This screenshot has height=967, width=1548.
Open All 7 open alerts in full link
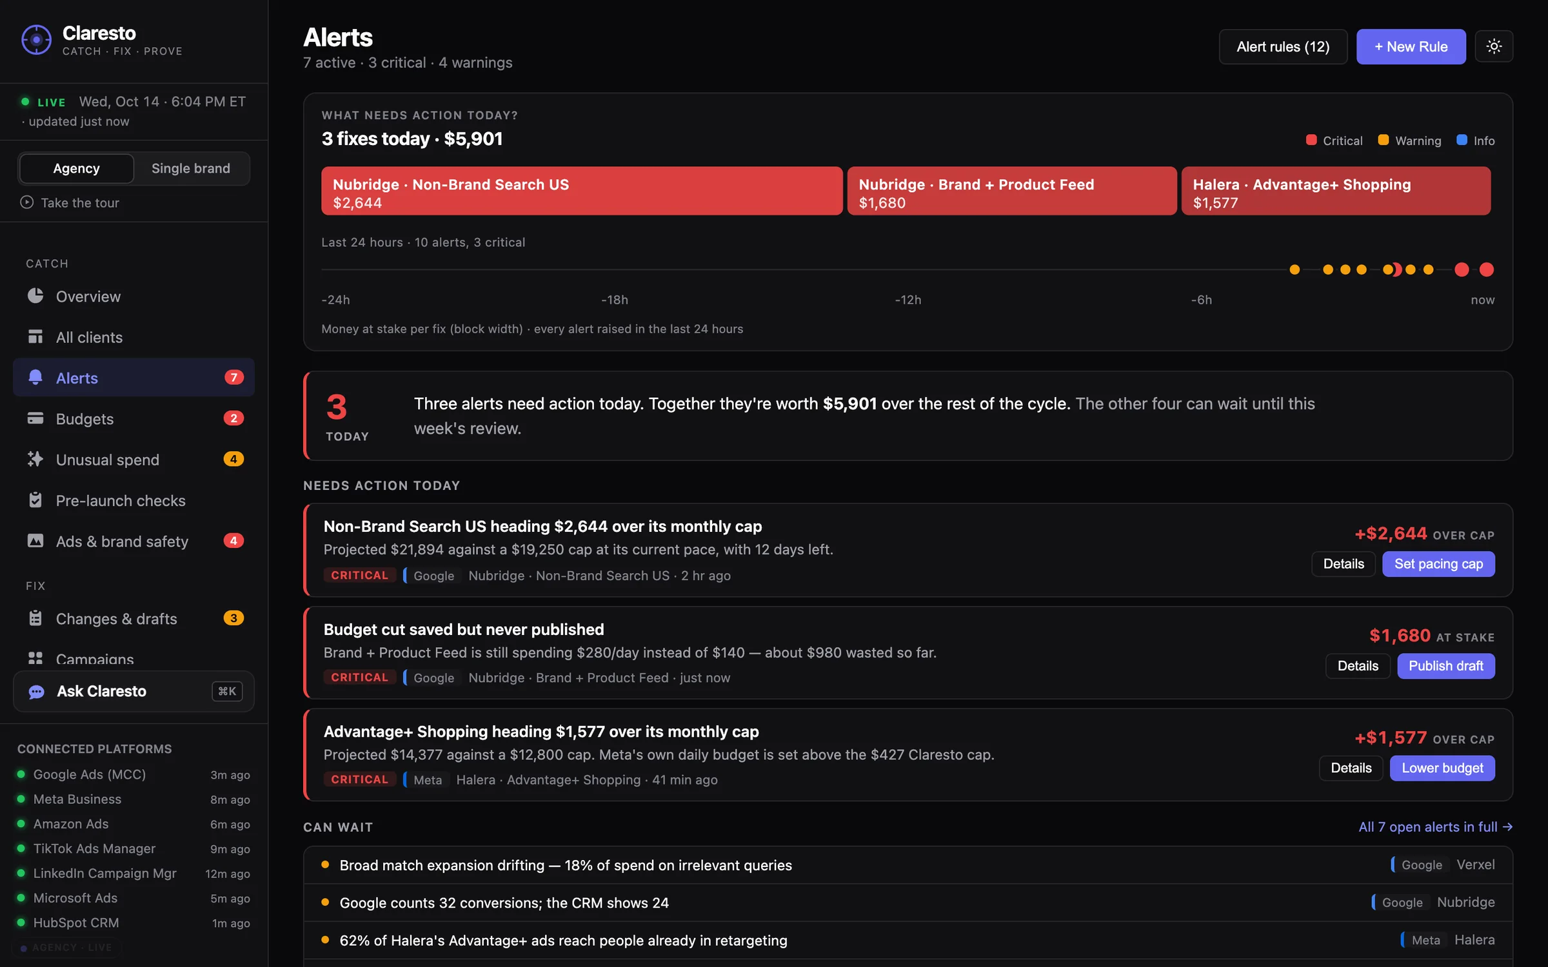(1435, 826)
